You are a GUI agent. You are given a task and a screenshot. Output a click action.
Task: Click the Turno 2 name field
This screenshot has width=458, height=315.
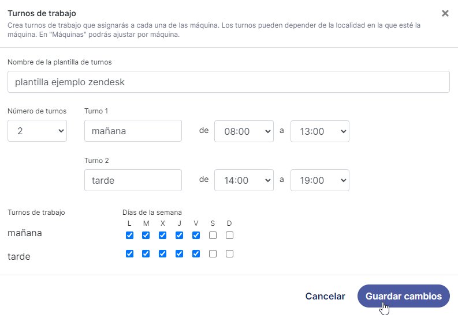(133, 180)
